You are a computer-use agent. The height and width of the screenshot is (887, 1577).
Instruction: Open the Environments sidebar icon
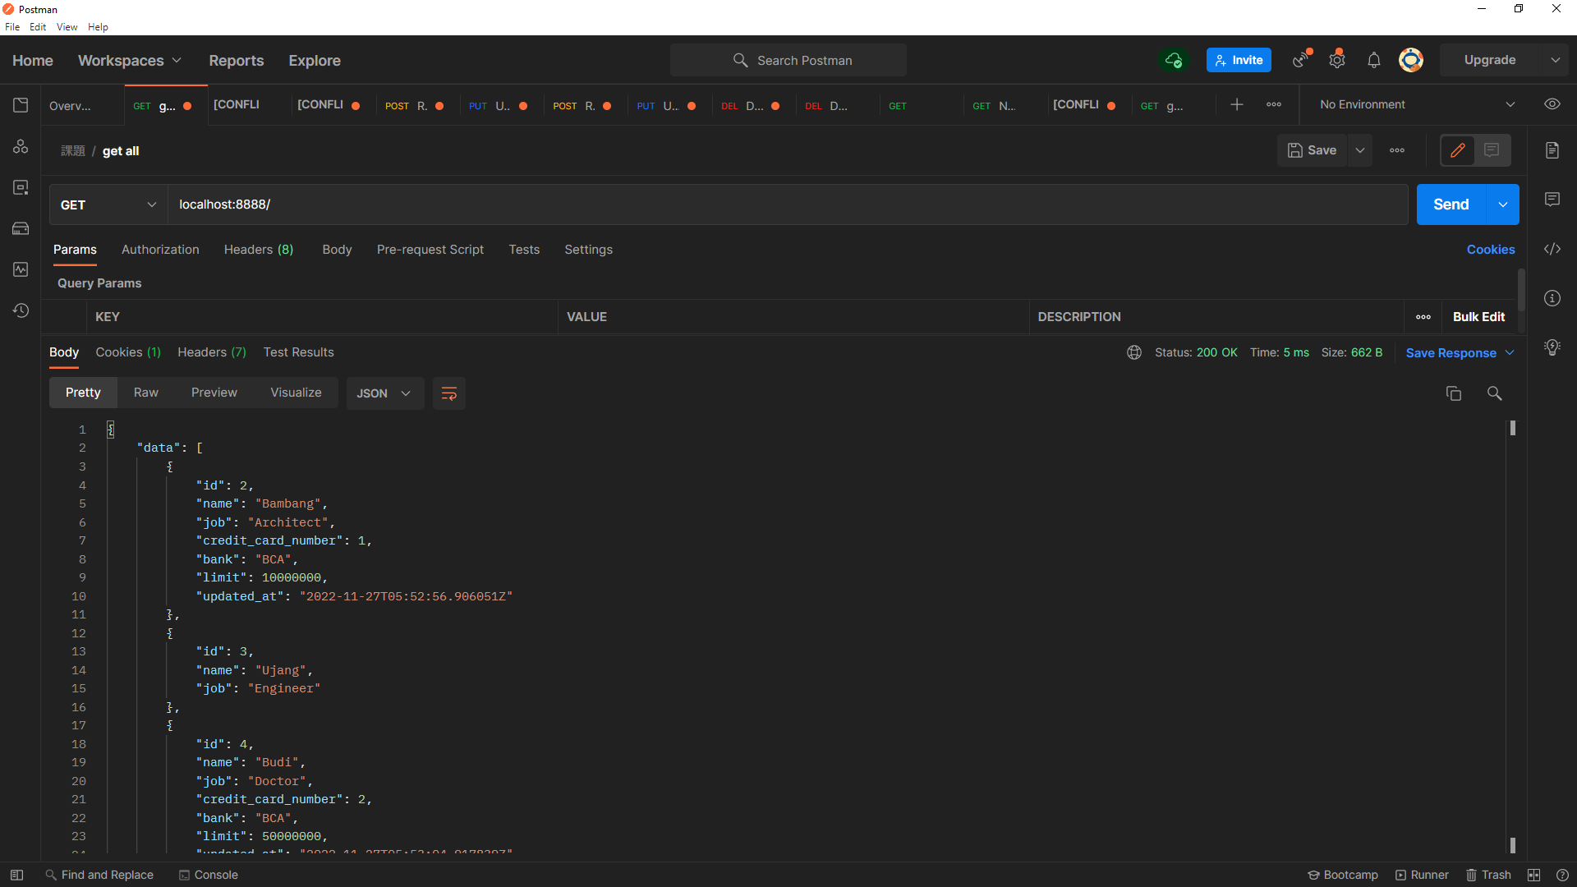[21, 187]
